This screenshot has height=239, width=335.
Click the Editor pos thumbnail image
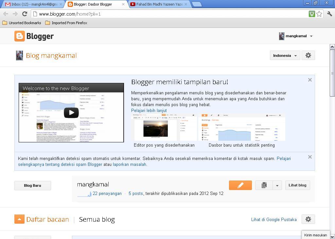coord(164,127)
